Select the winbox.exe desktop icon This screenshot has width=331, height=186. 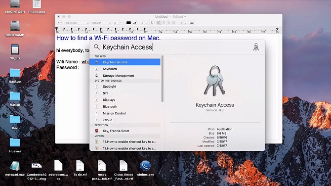[145, 168]
